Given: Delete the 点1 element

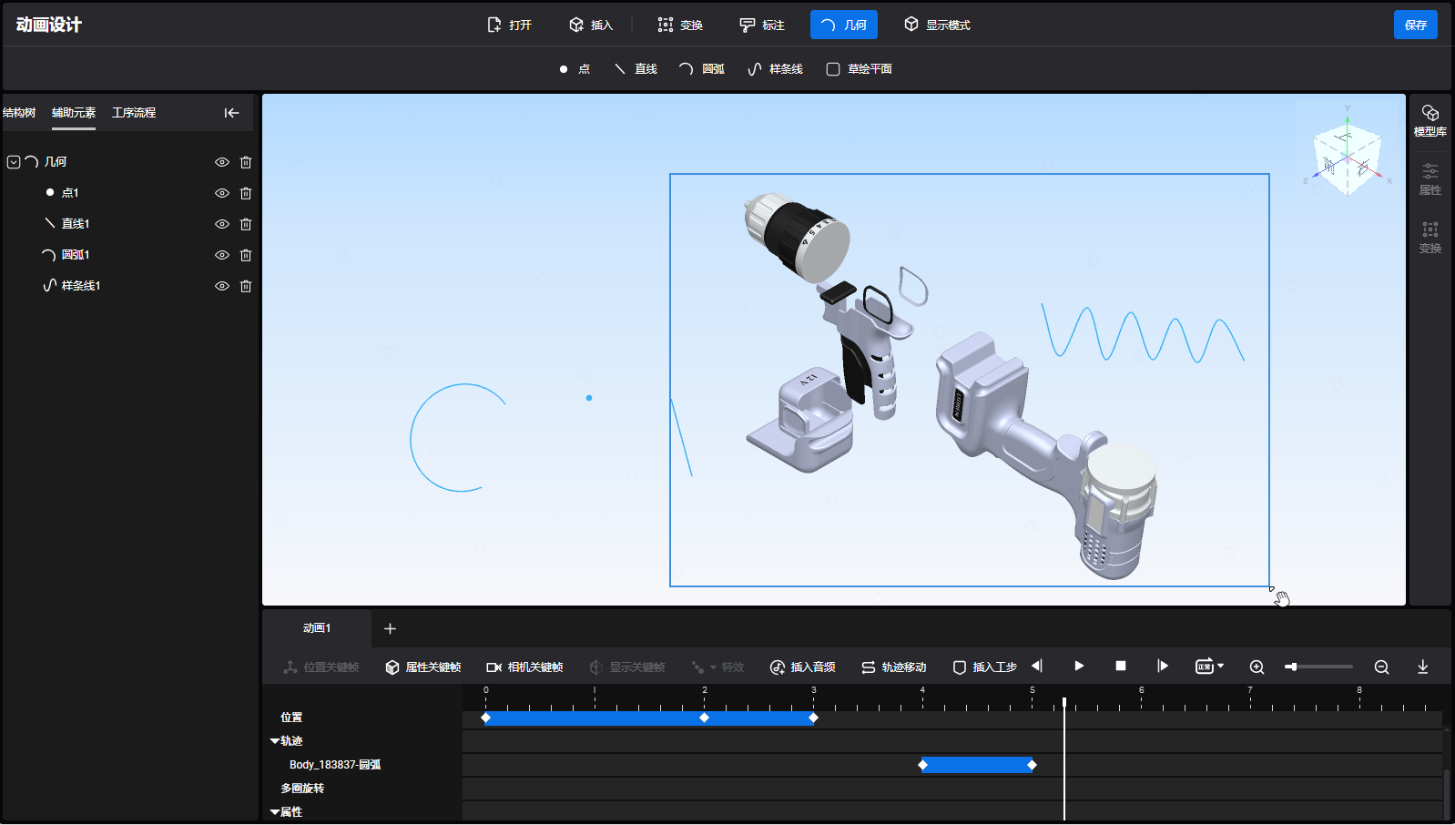Looking at the screenshot, I should [x=246, y=193].
